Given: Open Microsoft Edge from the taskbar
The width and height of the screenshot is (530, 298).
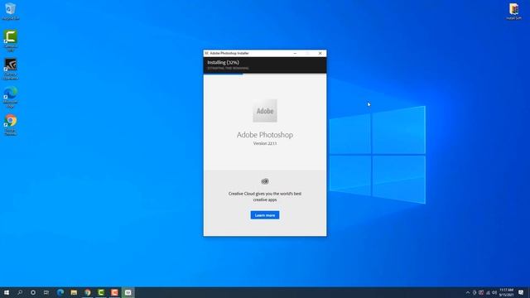Looking at the screenshot, I should coord(60,292).
